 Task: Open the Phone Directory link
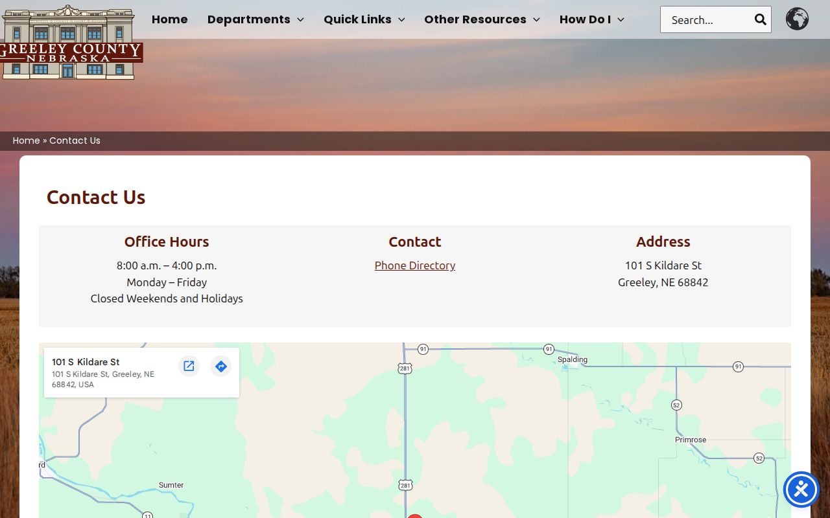click(415, 265)
